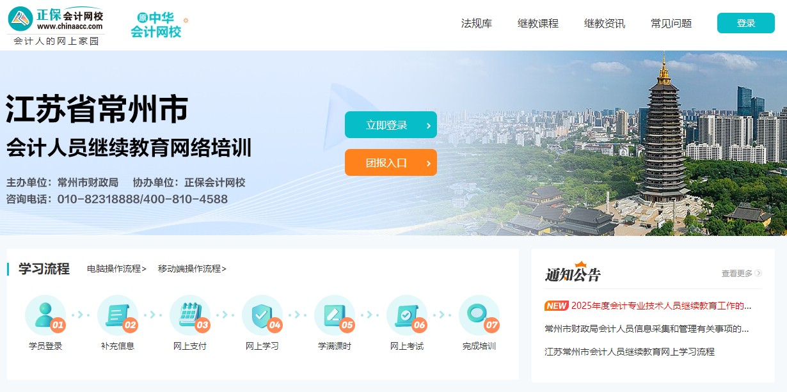Click the 学满课时 label text

point(335,346)
